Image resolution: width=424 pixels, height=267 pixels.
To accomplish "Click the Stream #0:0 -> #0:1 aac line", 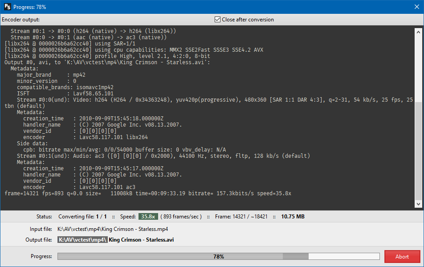I will (89, 37).
